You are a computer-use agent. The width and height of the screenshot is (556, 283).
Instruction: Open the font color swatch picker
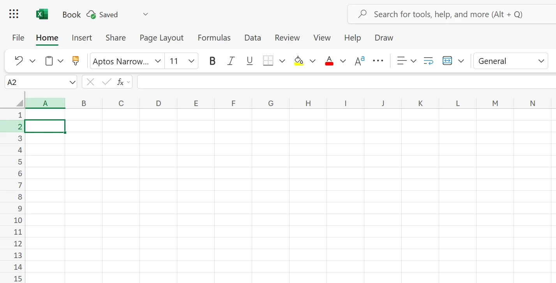coord(342,61)
